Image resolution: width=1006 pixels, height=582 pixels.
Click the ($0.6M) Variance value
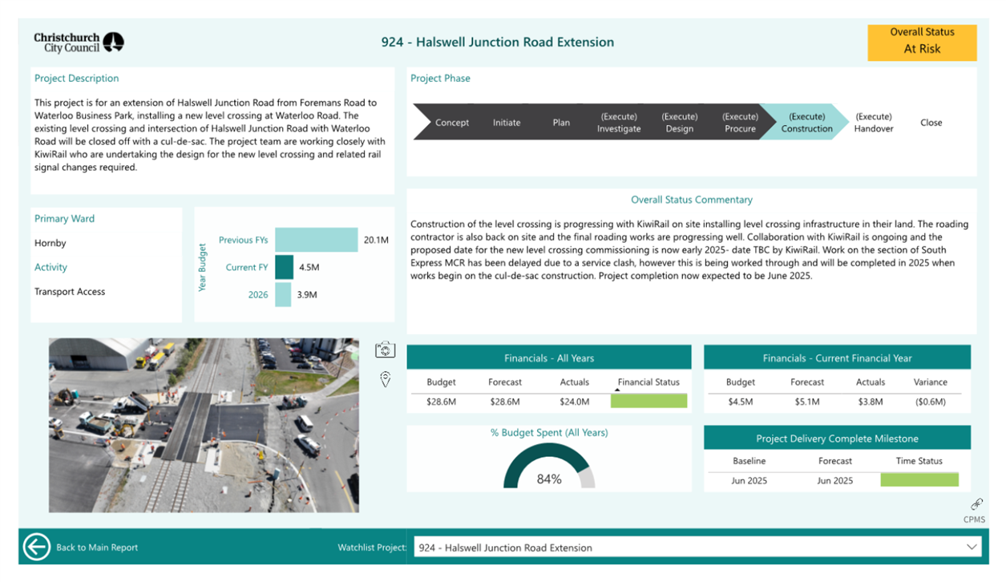(931, 402)
